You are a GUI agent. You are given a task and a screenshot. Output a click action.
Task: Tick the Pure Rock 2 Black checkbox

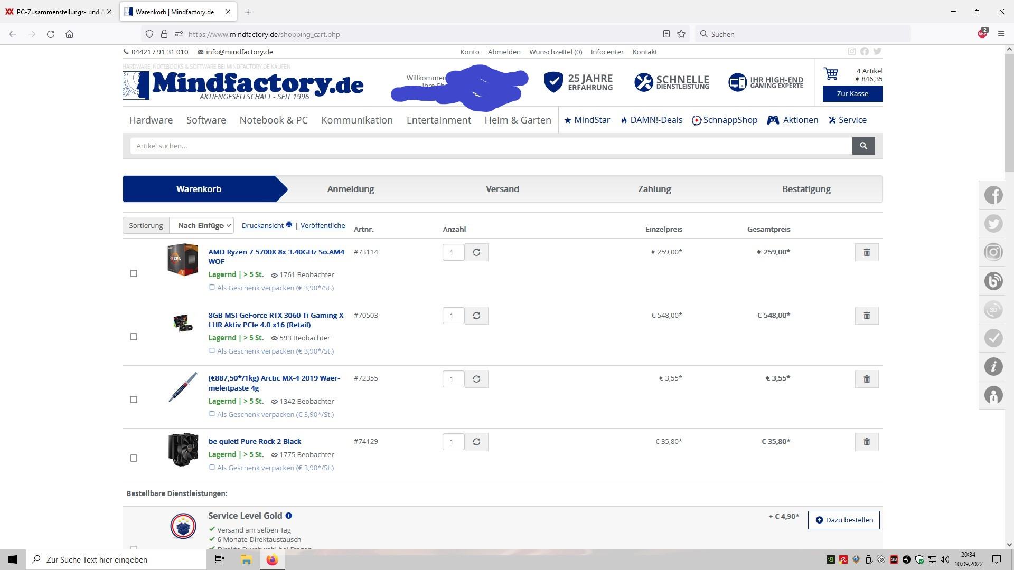[134, 458]
